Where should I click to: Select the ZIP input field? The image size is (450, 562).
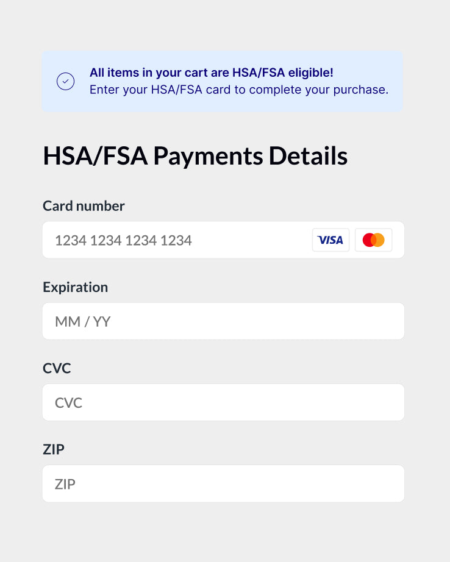pos(223,484)
